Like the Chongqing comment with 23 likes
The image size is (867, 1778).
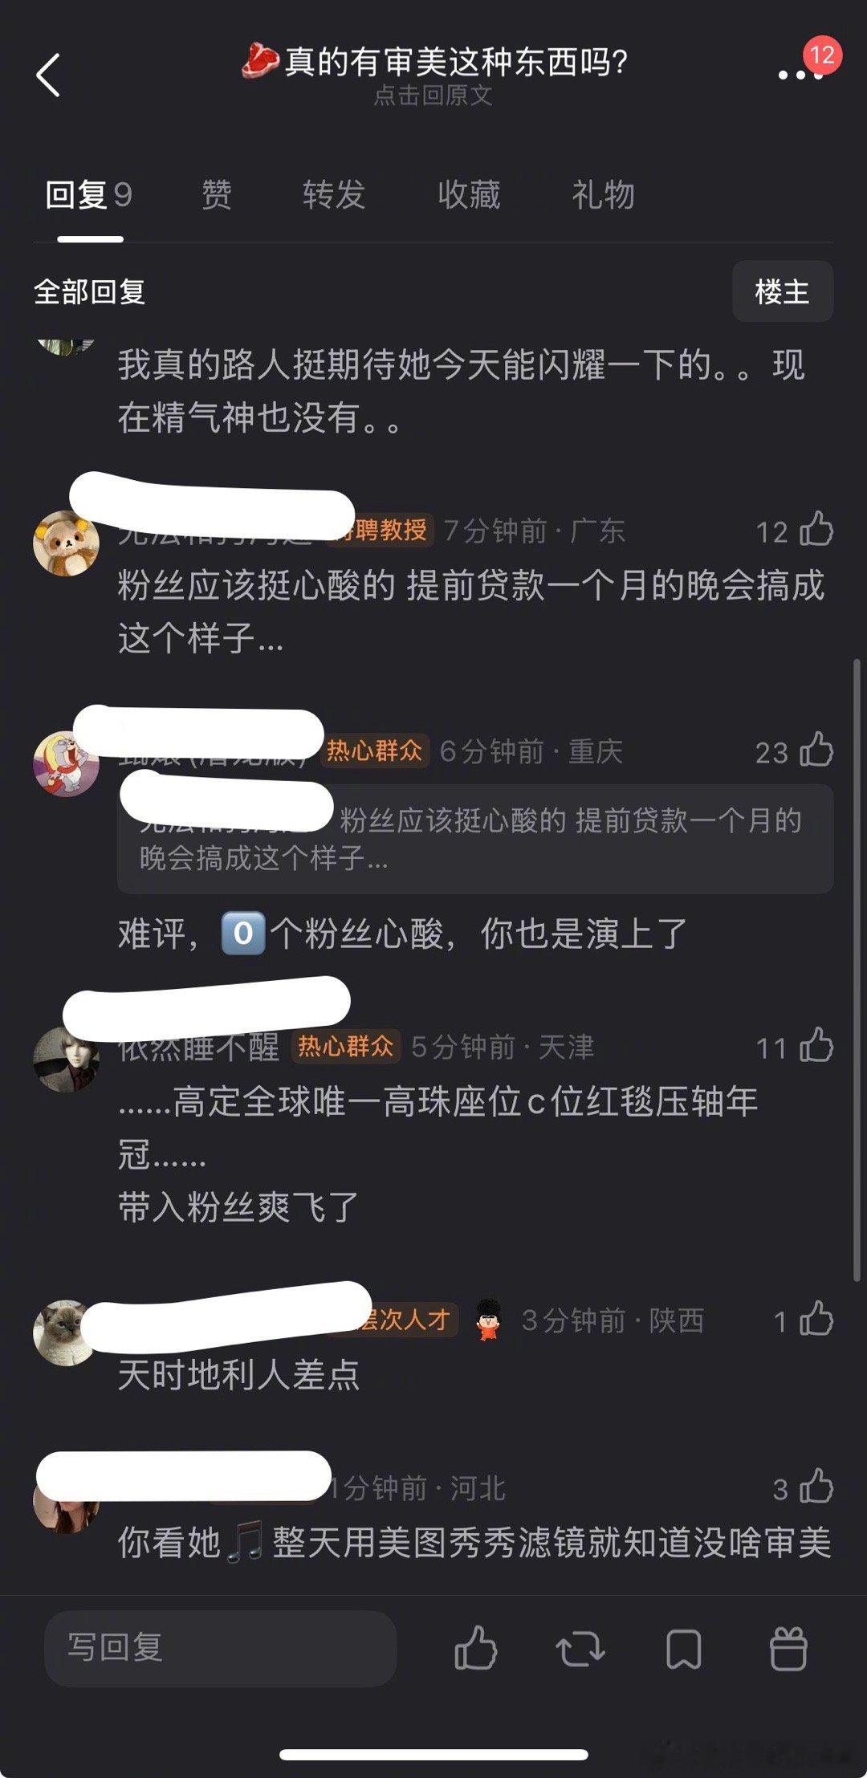click(x=816, y=750)
